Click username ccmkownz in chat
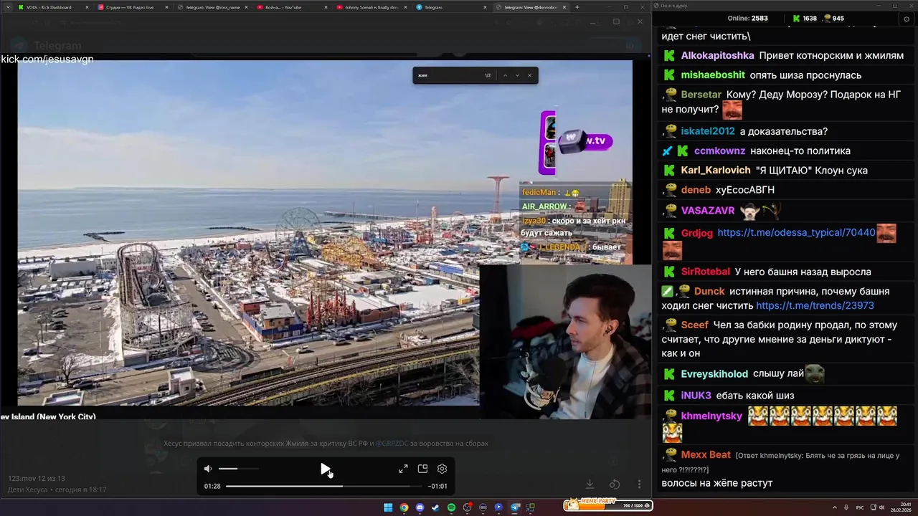This screenshot has width=918, height=516. tap(719, 151)
